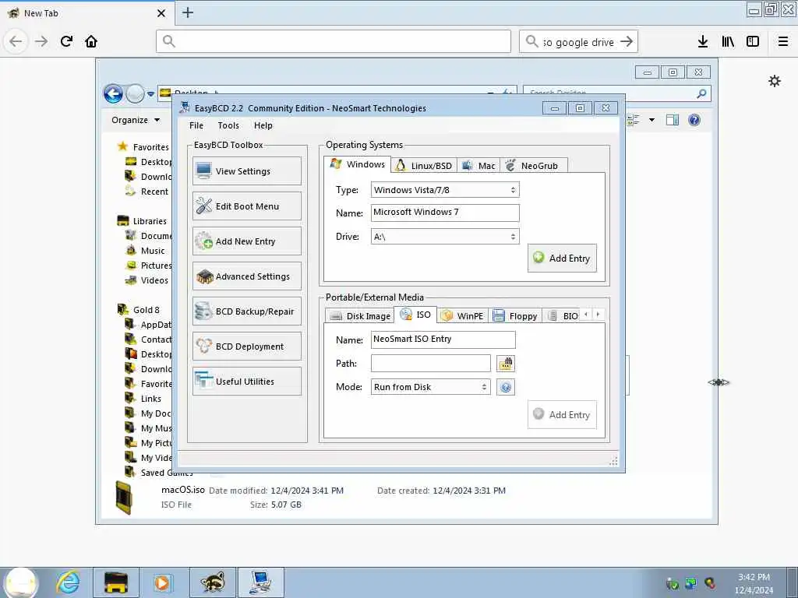This screenshot has width=798, height=598.
Task: Switch to the Linux/BSD tab
Action: coord(424,166)
